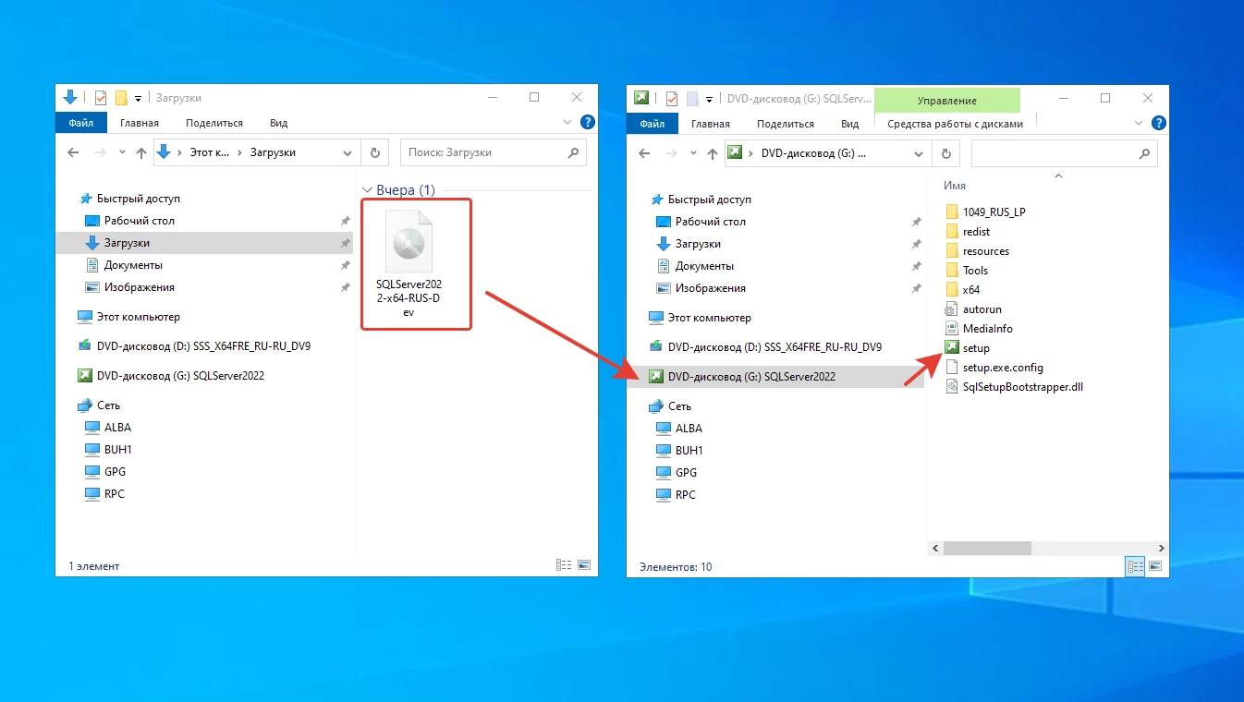Expand the ribbon in Загрузки window
The height and width of the screenshot is (702, 1244).
click(567, 123)
